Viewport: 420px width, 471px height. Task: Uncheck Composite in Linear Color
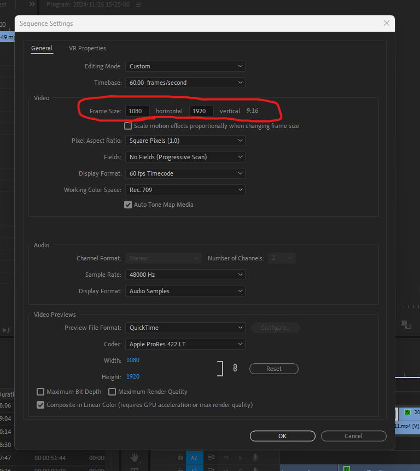(40, 405)
